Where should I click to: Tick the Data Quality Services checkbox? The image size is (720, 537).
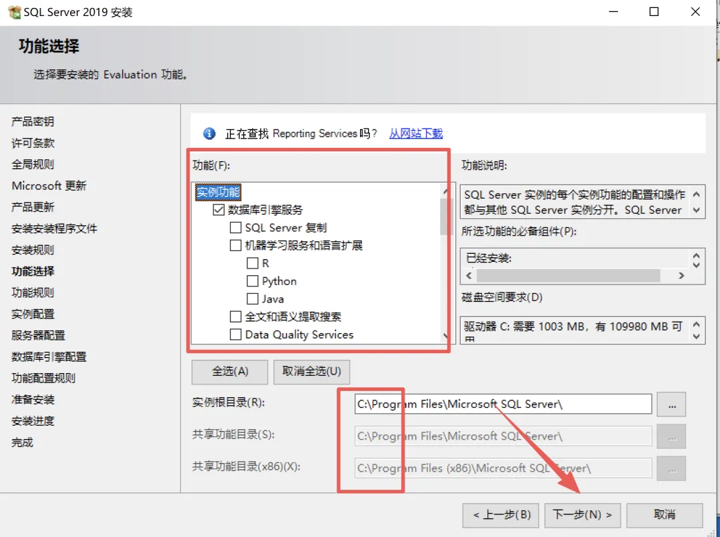235,334
